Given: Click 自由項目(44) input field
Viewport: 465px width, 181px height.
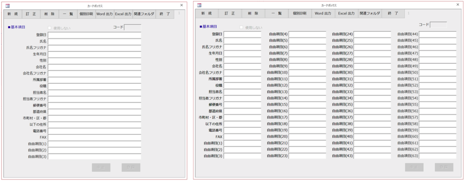Looking at the screenshot, I should click(437, 34).
